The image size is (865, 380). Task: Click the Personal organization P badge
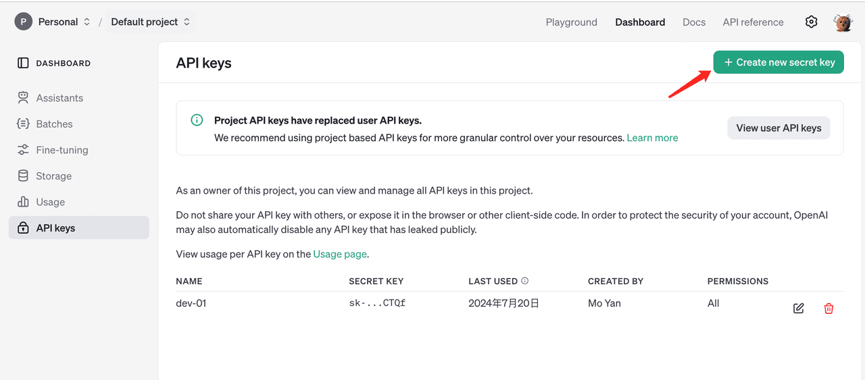24,22
